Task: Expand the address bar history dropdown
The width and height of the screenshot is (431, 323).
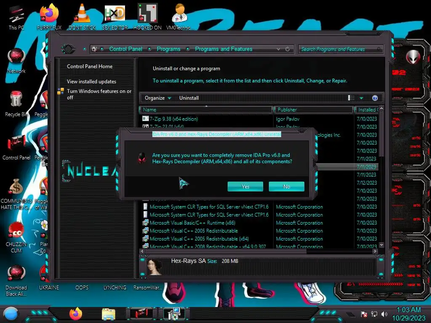Action: [x=279, y=49]
